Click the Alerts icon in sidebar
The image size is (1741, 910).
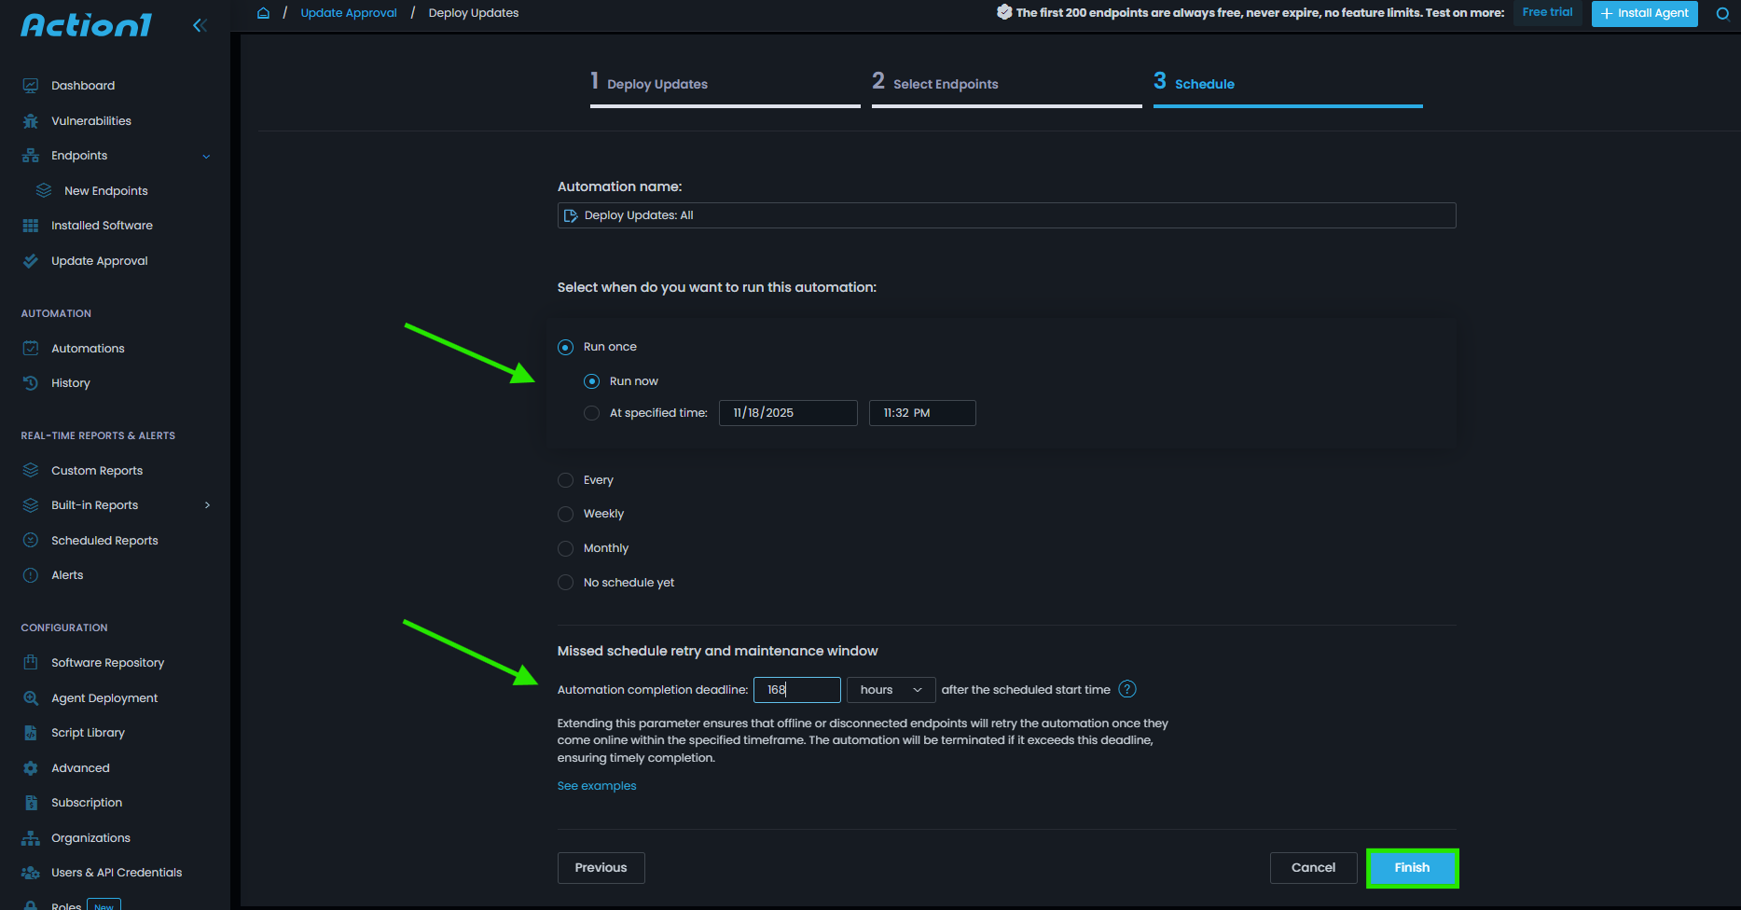tap(31, 575)
